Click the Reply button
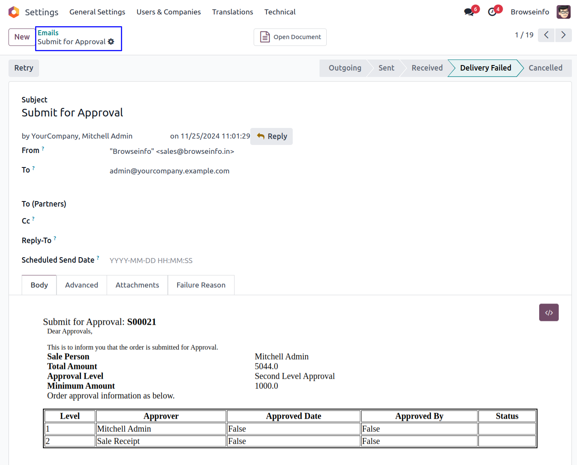Screen dimensions: 577x465 click(272, 136)
